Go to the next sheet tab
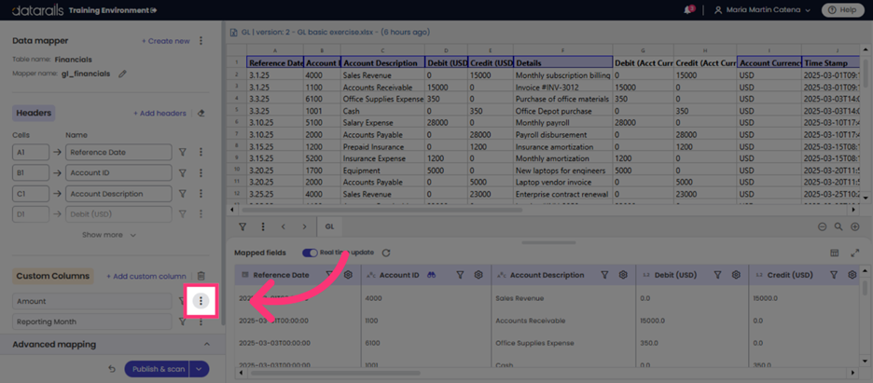 point(304,226)
